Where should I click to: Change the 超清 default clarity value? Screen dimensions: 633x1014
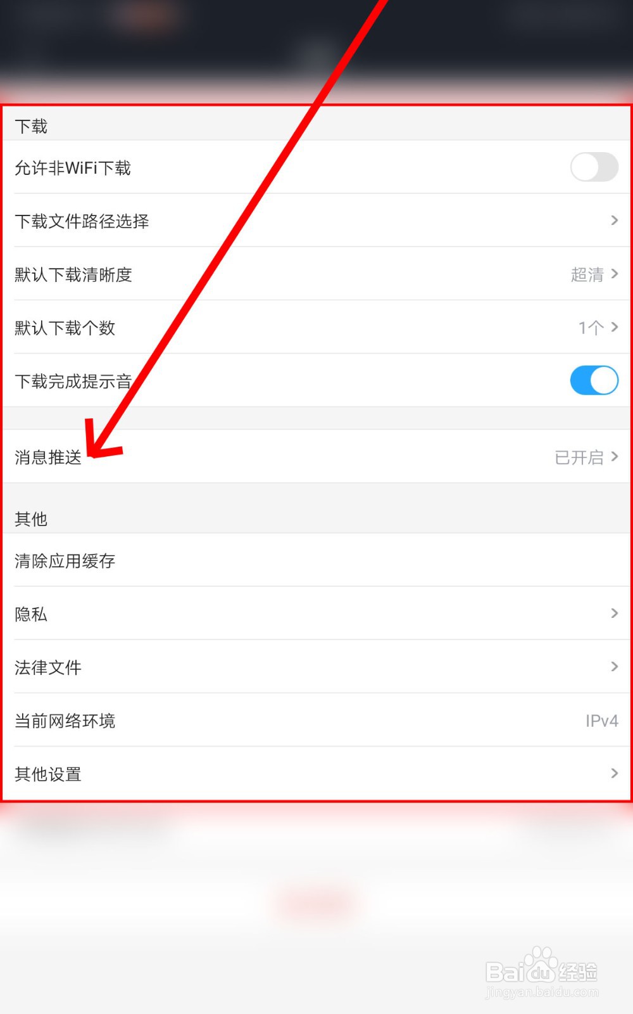[x=587, y=274]
